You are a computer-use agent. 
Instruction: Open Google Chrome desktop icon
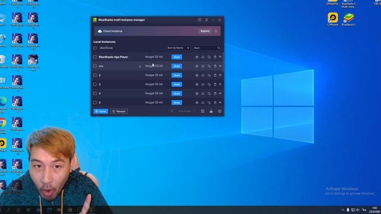[2, 125]
